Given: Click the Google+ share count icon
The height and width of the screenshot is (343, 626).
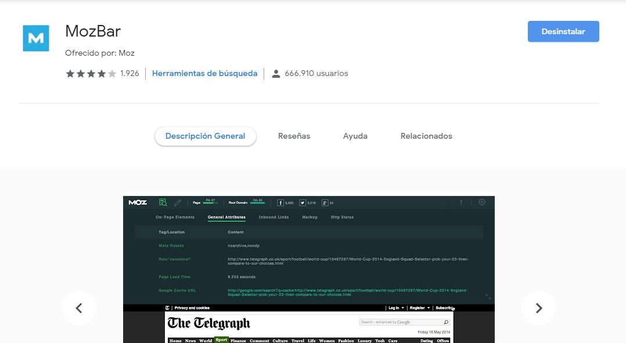Looking at the screenshot, I should coord(325,203).
